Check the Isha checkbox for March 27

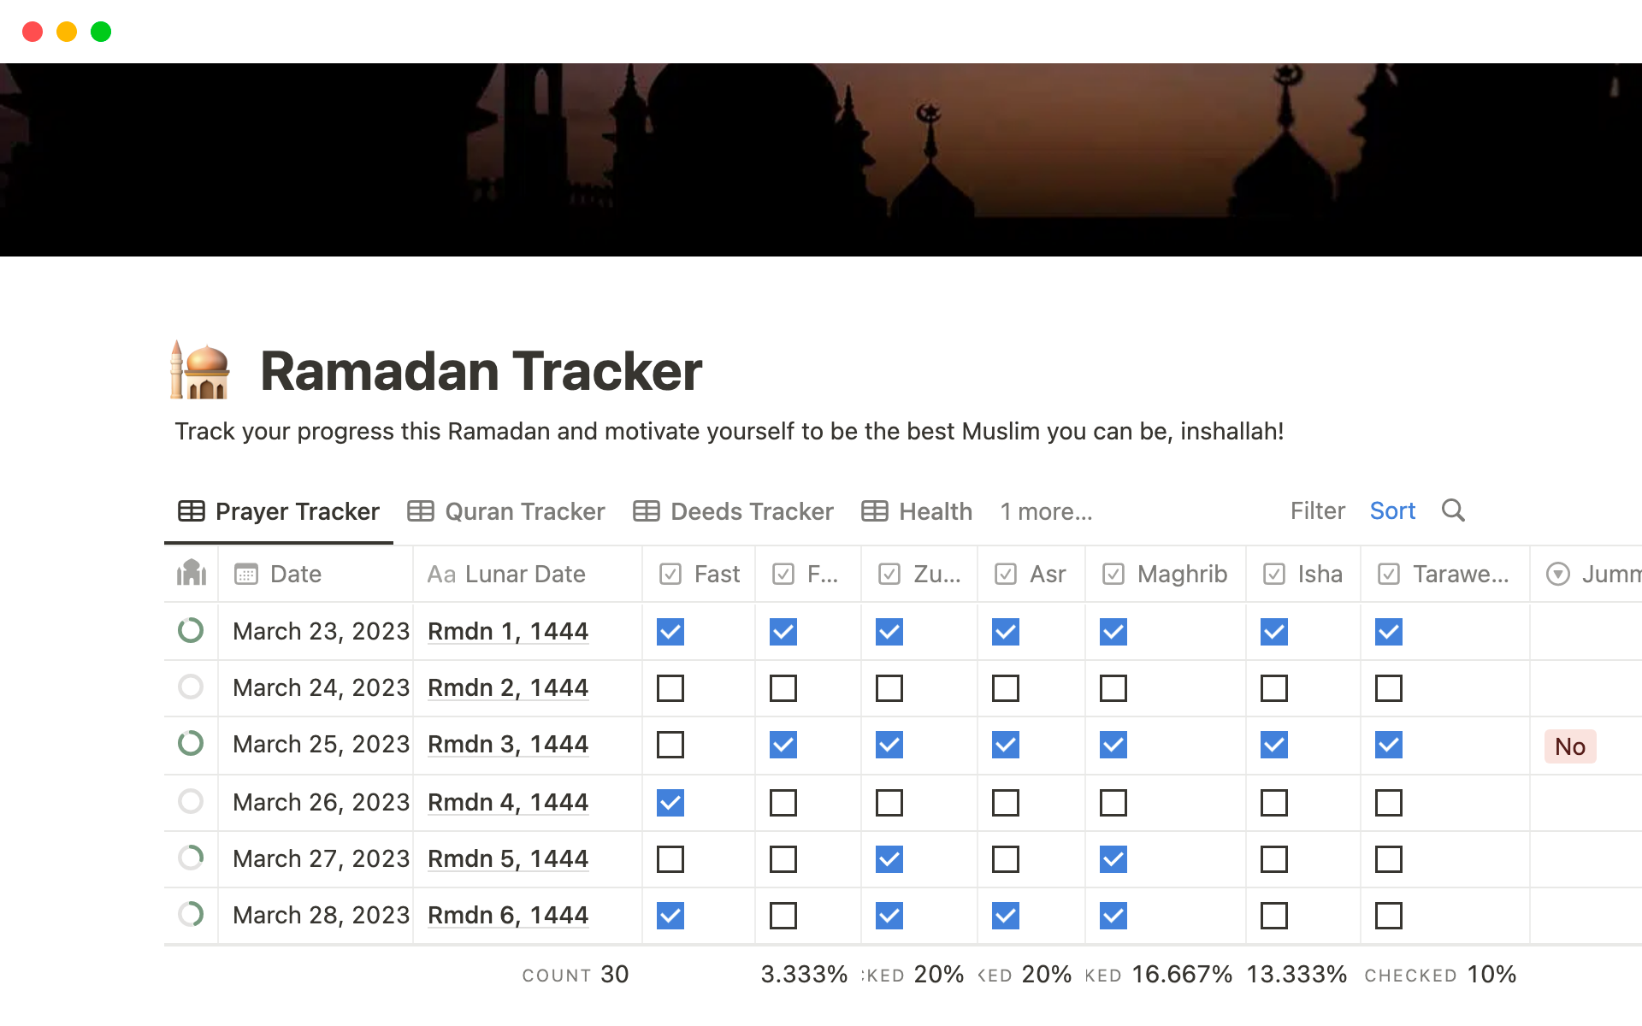pyautogui.click(x=1273, y=858)
